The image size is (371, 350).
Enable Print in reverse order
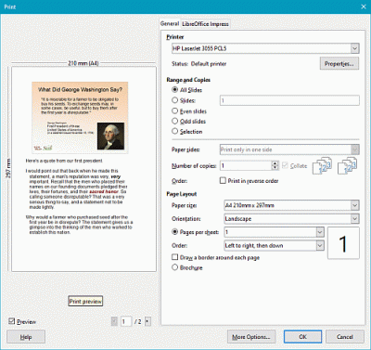(x=223, y=180)
